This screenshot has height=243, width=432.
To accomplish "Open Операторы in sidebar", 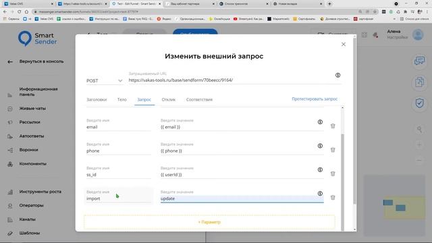I will tap(31, 205).
